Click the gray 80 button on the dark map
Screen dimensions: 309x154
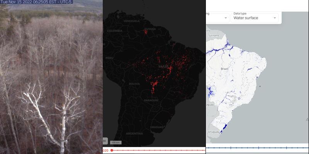(x=105, y=141)
